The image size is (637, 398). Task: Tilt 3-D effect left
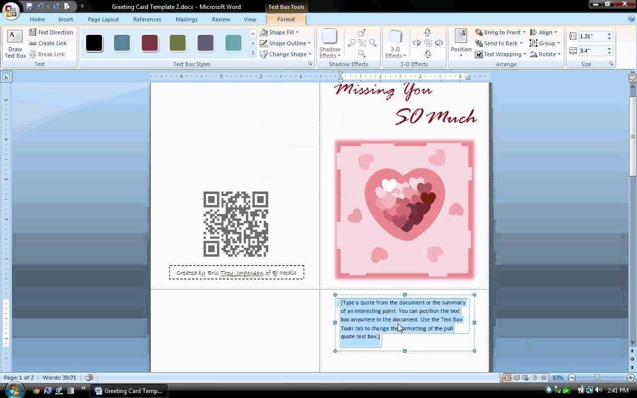click(417, 43)
